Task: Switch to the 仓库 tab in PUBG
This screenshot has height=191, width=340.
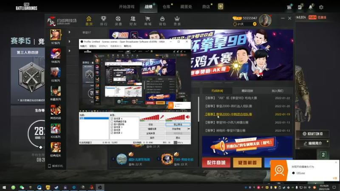Action: 167,7
